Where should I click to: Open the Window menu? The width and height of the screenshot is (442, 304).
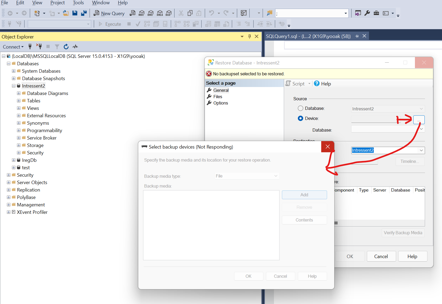101,3
